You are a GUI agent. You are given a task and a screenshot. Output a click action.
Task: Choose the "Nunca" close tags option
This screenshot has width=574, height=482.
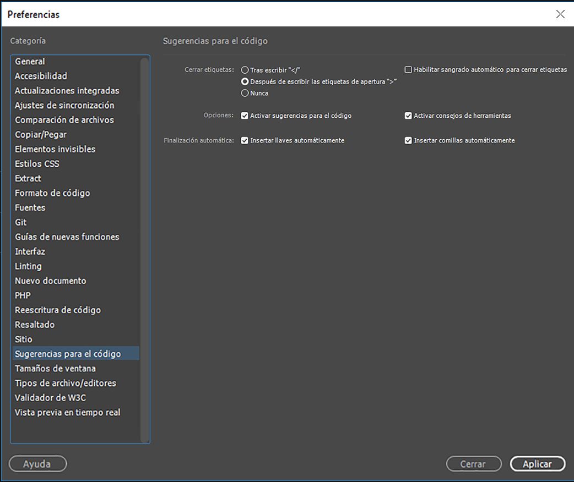pos(245,93)
